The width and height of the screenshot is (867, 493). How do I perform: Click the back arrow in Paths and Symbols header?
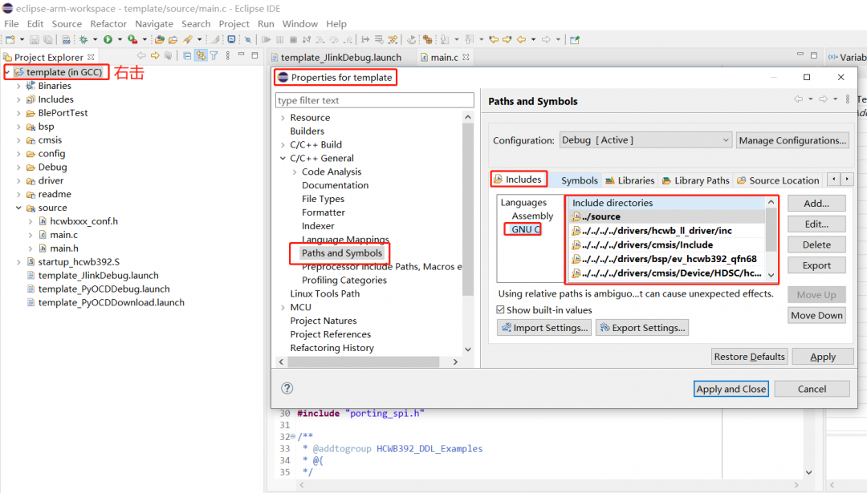(798, 99)
